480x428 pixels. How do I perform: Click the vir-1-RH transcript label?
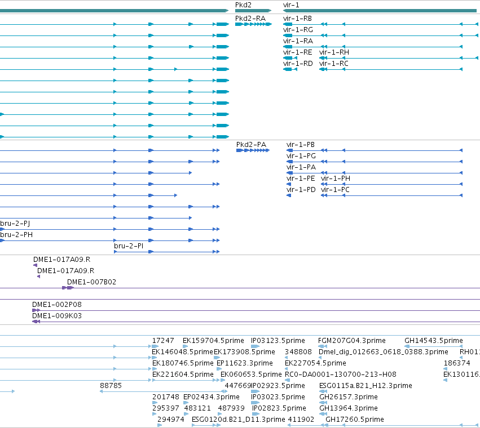[334, 52]
